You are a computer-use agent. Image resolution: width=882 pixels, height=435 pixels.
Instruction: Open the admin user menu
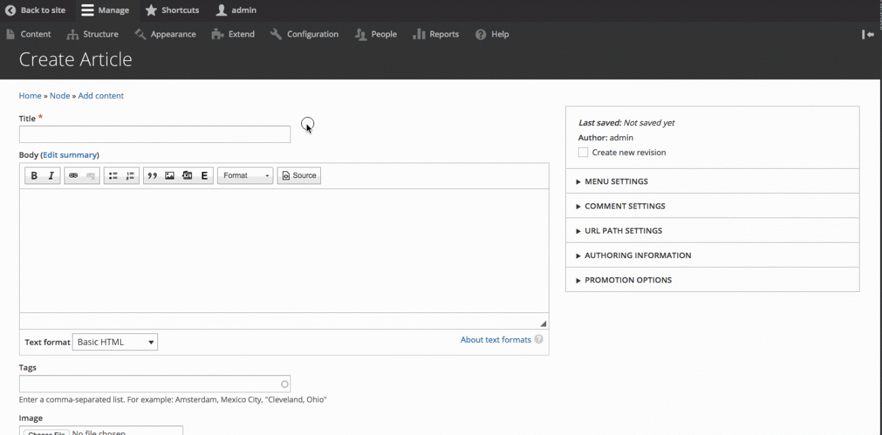pos(236,10)
